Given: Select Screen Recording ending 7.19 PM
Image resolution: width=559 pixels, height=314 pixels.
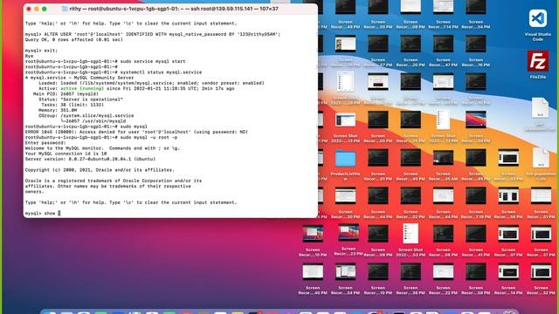Looking at the screenshot, I should pos(475,196).
